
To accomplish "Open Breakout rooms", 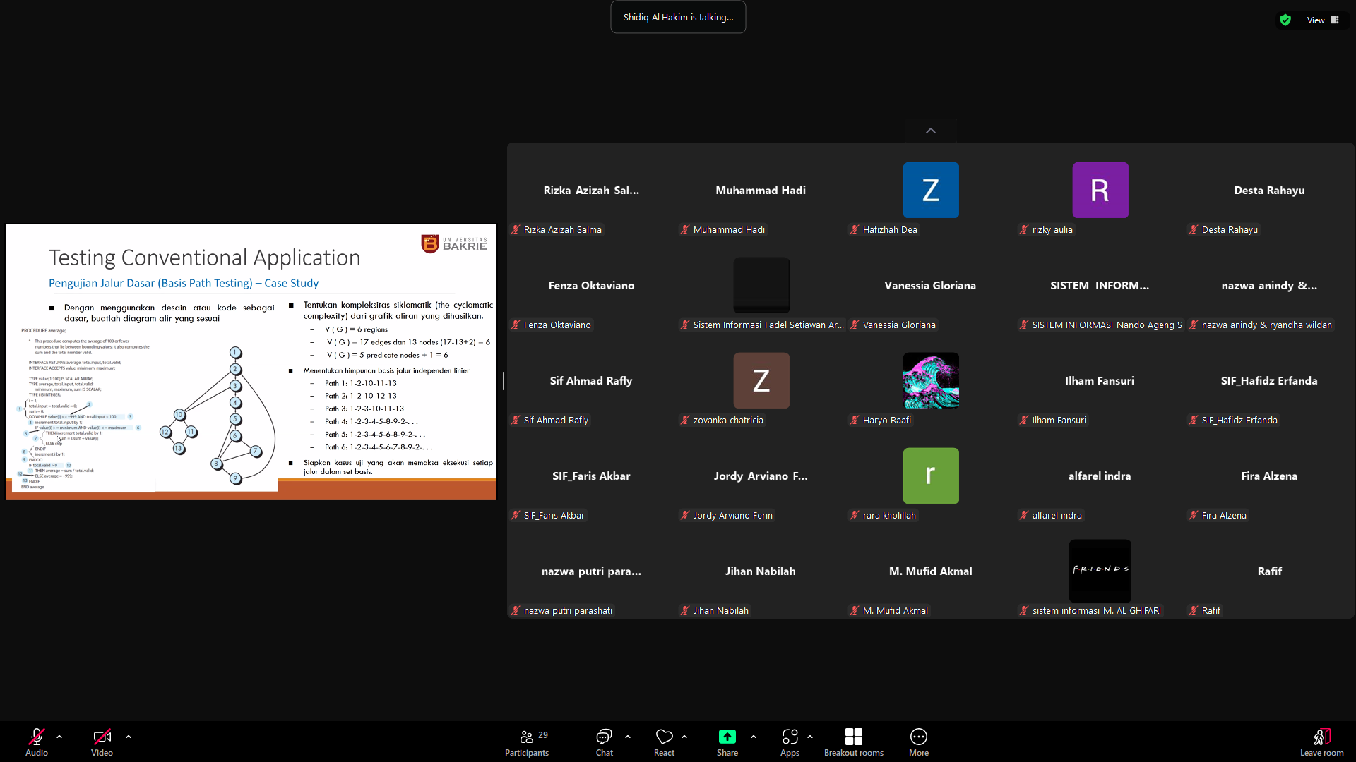I will 854,742.
